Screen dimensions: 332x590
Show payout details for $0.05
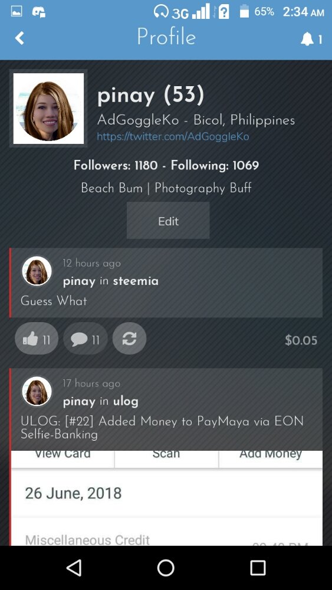[301, 340]
